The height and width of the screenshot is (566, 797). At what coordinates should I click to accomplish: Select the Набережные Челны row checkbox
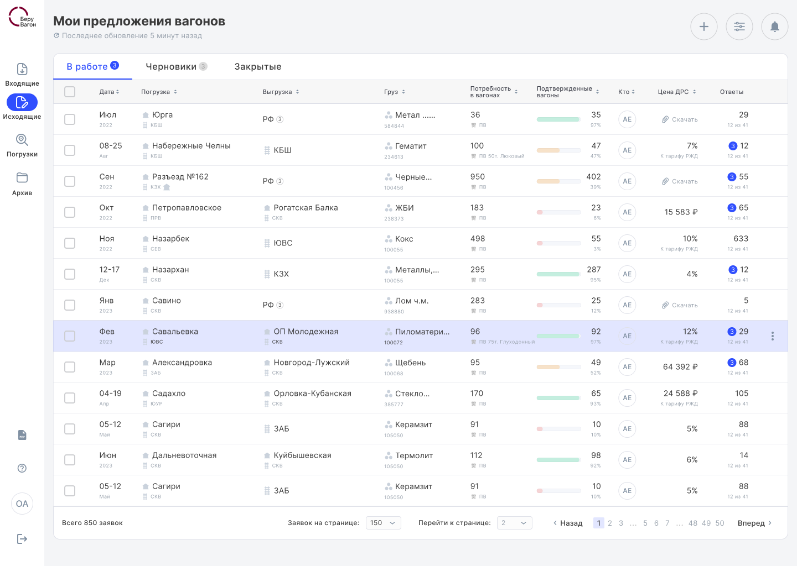tap(70, 150)
